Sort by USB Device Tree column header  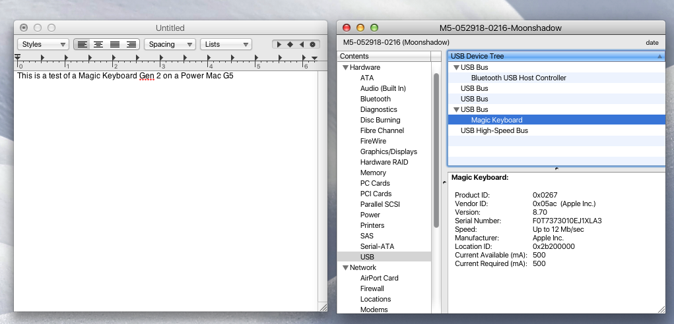pos(556,56)
